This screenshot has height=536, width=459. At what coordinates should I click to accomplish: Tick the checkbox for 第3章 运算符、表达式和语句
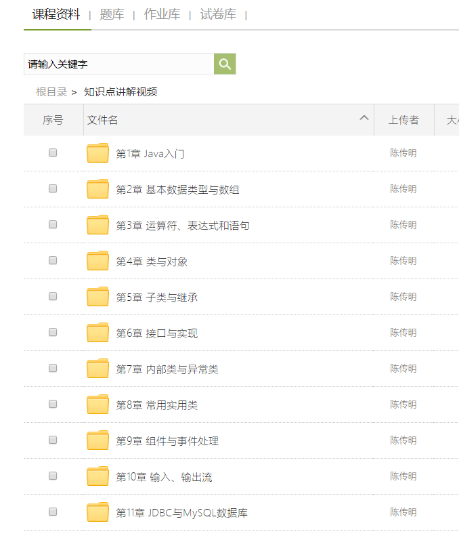(53, 225)
